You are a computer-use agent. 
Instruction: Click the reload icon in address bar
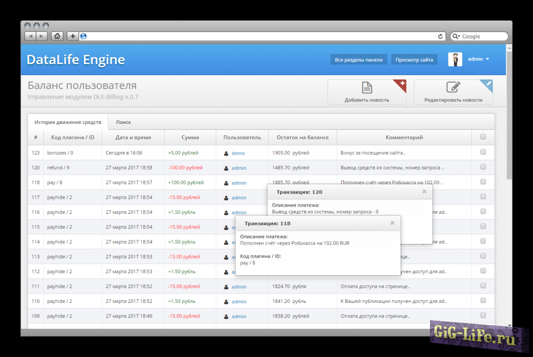coord(440,36)
